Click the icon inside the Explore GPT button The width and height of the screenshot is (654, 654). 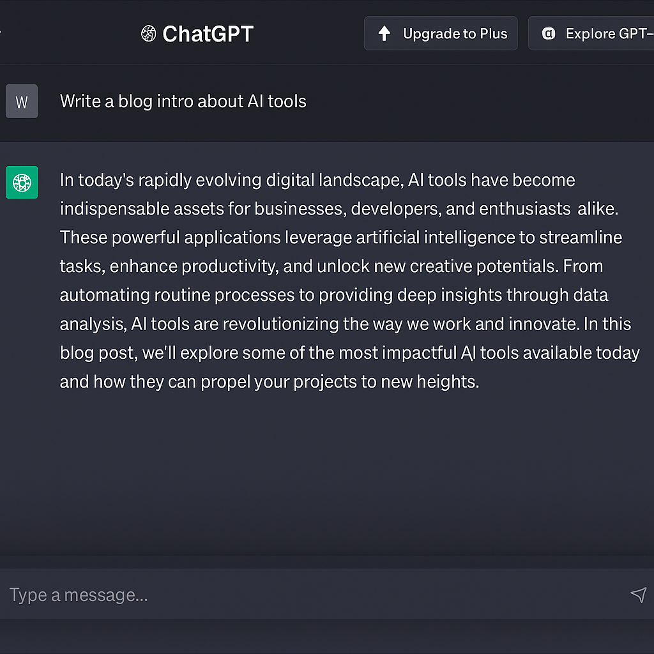pyautogui.click(x=548, y=34)
